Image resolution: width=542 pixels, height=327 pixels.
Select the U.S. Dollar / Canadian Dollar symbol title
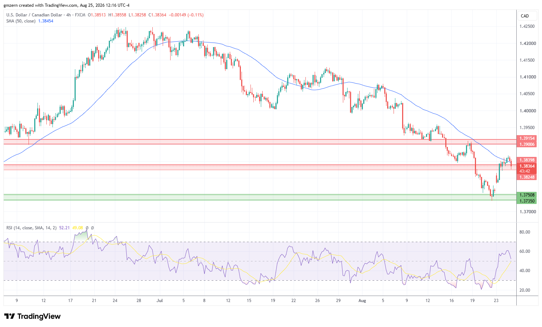coord(34,15)
